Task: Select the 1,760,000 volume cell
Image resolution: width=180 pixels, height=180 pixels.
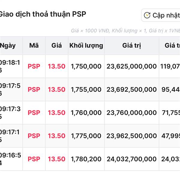Action: click(86, 112)
